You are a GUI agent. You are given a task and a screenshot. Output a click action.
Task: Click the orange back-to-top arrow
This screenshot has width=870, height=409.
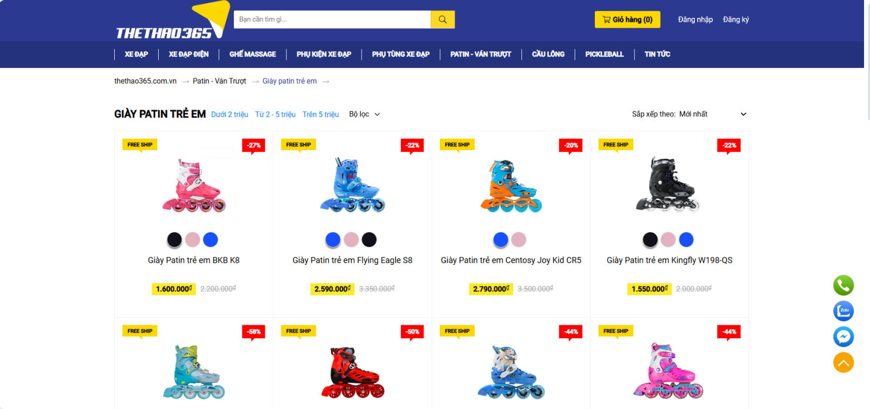tap(843, 363)
